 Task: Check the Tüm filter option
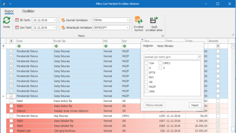(146, 63)
